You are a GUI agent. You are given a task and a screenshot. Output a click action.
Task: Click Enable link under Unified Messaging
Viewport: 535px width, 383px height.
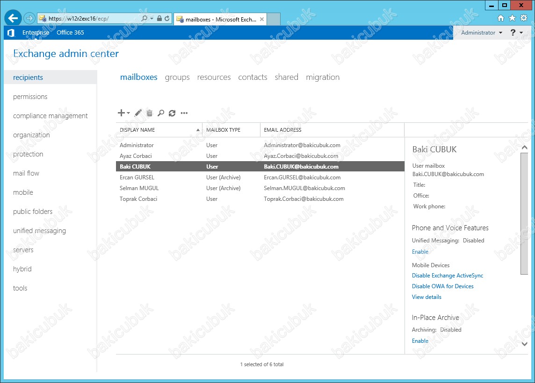click(420, 251)
